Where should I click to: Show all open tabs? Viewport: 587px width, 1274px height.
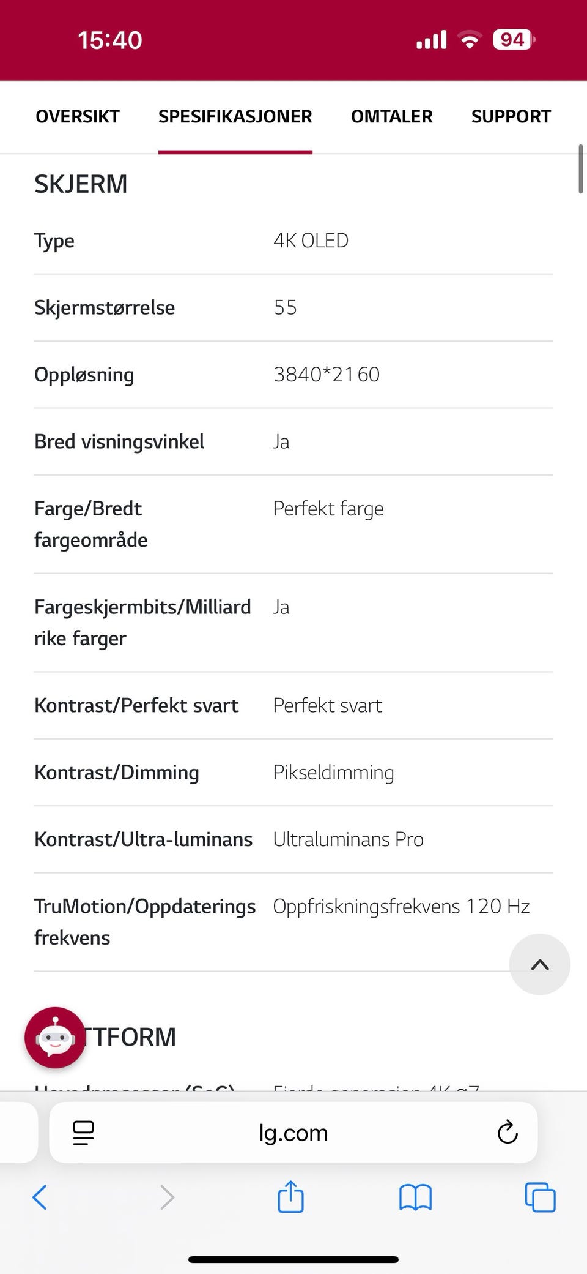540,1197
